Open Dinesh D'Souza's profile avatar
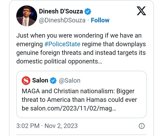Image resolution: width=163 pixels, height=136 pixels. click(x=27, y=16)
